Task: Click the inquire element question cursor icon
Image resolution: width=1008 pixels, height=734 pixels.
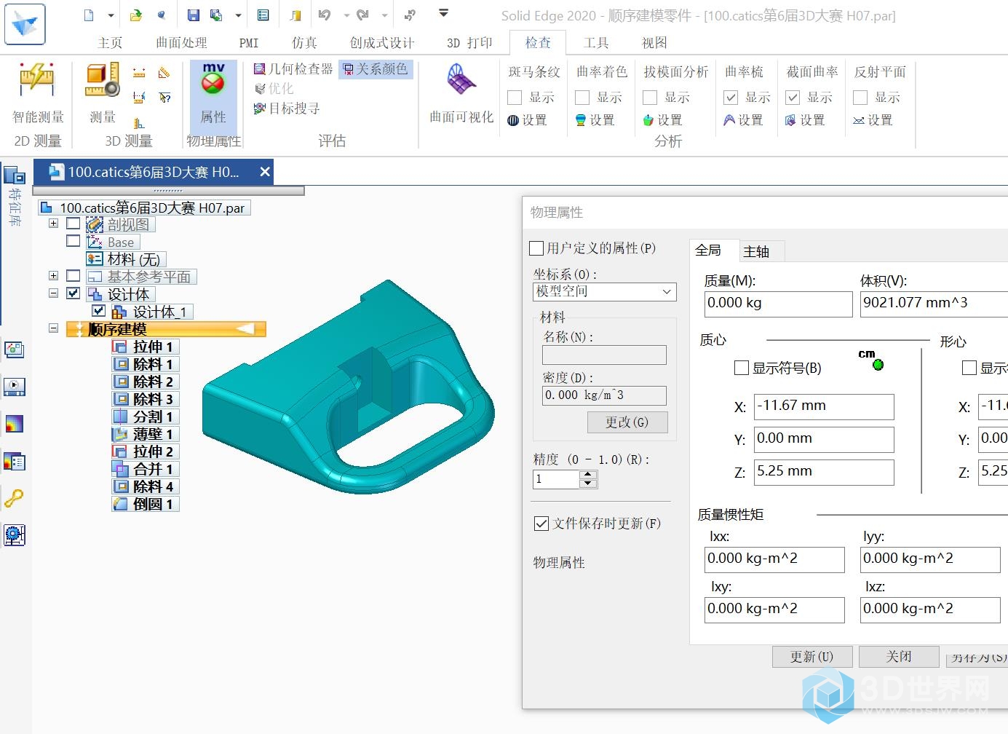Action: (x=164, y=97)
